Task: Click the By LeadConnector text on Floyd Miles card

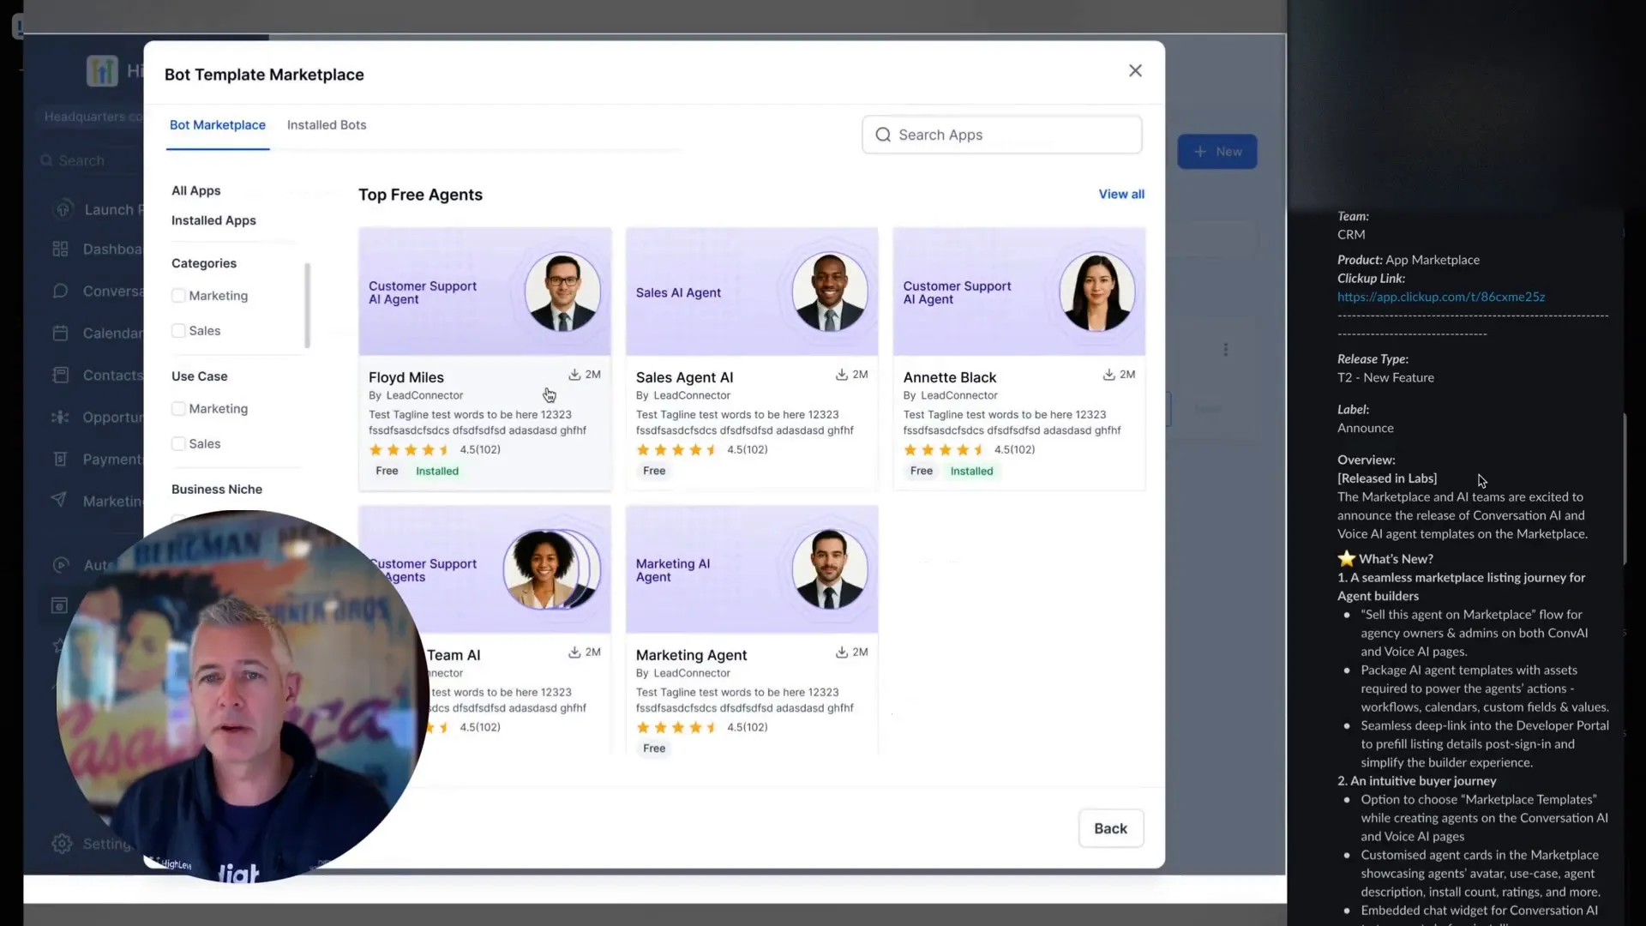Action: (416, 396)
